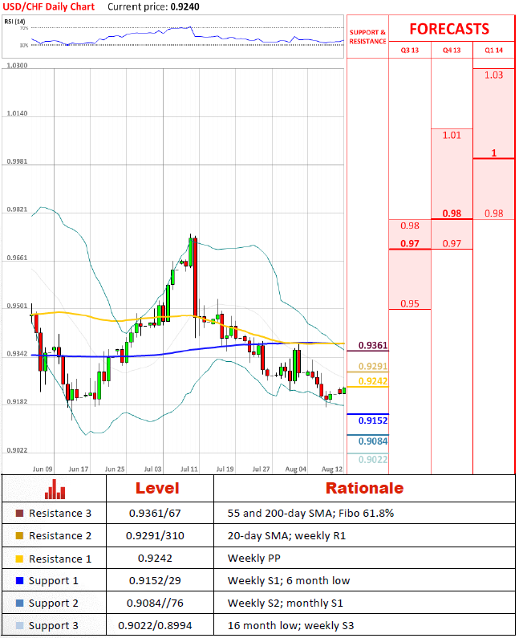Click the 'Aug 04' date axis label
The width and height of the screenshot is (519, 638).
295,469
